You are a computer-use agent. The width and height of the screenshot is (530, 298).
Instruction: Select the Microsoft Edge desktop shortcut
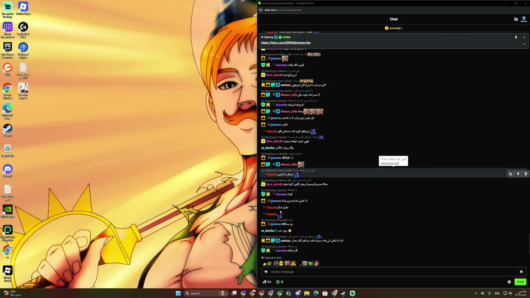pos(7,111)
